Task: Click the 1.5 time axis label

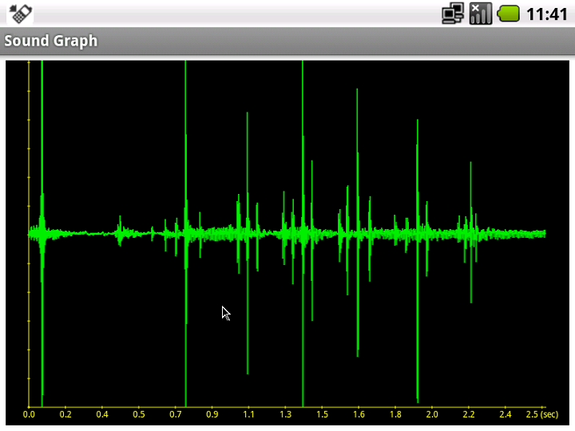Action: coord(322,414)
